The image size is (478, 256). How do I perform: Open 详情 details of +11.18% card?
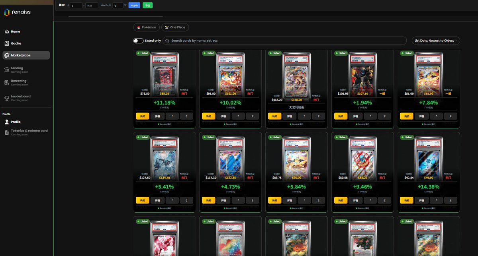click(157, 116)
